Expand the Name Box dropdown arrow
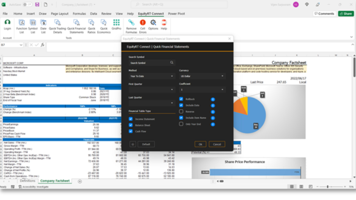This screenshot has width=356, height=200. tap(21, 45)
